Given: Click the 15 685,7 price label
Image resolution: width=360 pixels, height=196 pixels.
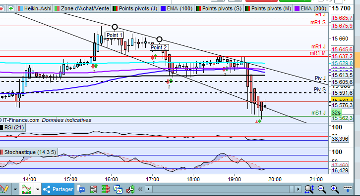Looking at the screenshot, I should (x=342, y=18).
